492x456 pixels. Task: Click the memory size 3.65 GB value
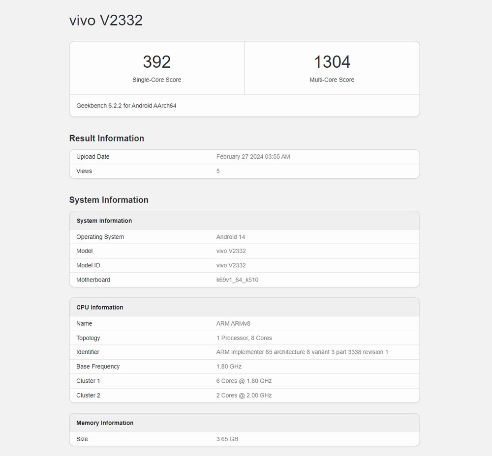tap(227, 439)
